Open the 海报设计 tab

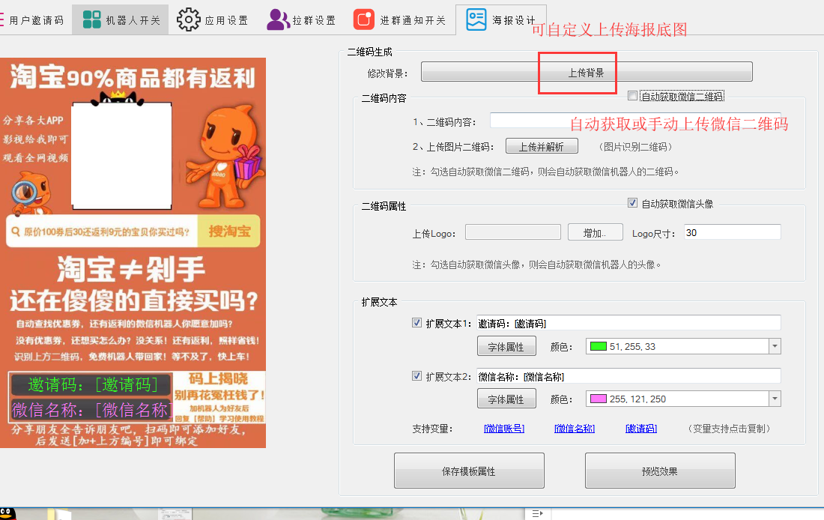(501, 20)
